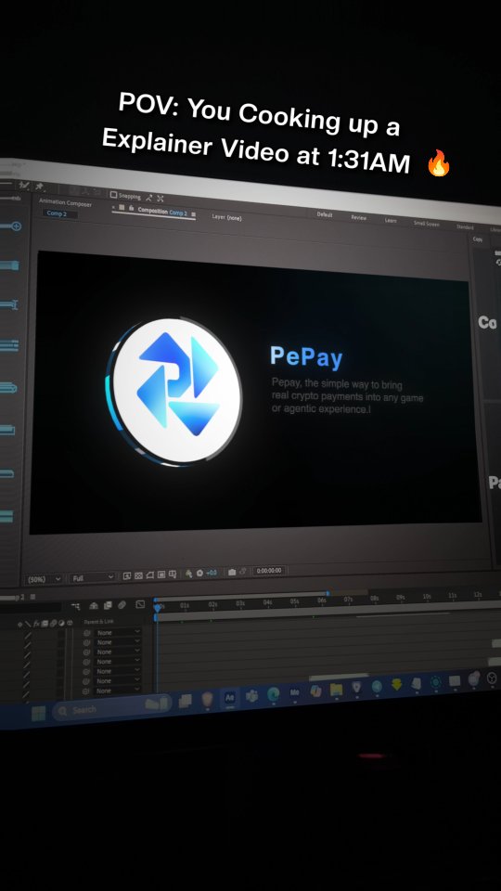Image resolution: width=501 pixels, height=891 pixels.
Task: Click the 05s mark on timeline ruler
Action: point(294,601)
